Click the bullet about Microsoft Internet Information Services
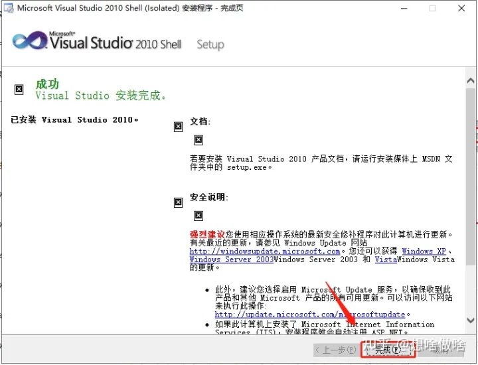 325,328
